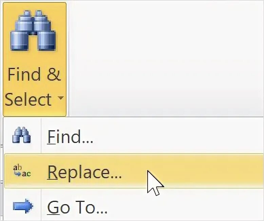The width and height of the screenshot is (264, 221).
Task: Click the "ab" letters in Replace icon
Action: tap(17, 167)
